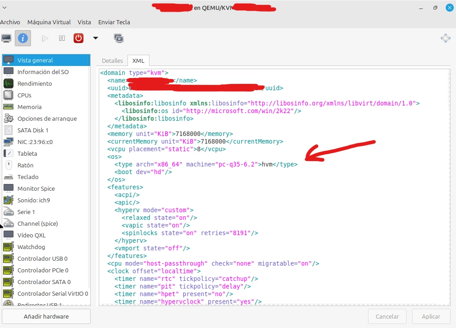Screen dimensions: 456x328
Task: Click the hyperv mode="custom" line
Action: point(154,210)
